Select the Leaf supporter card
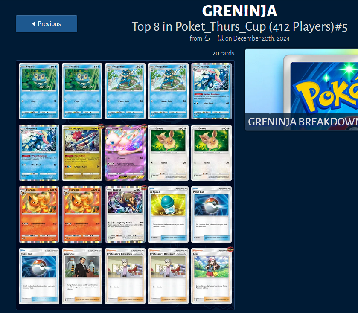 tap(211, 276)
